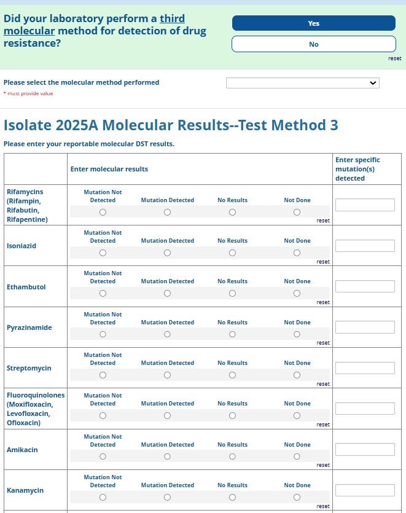Click No for third molecular method

coord(313,44)
